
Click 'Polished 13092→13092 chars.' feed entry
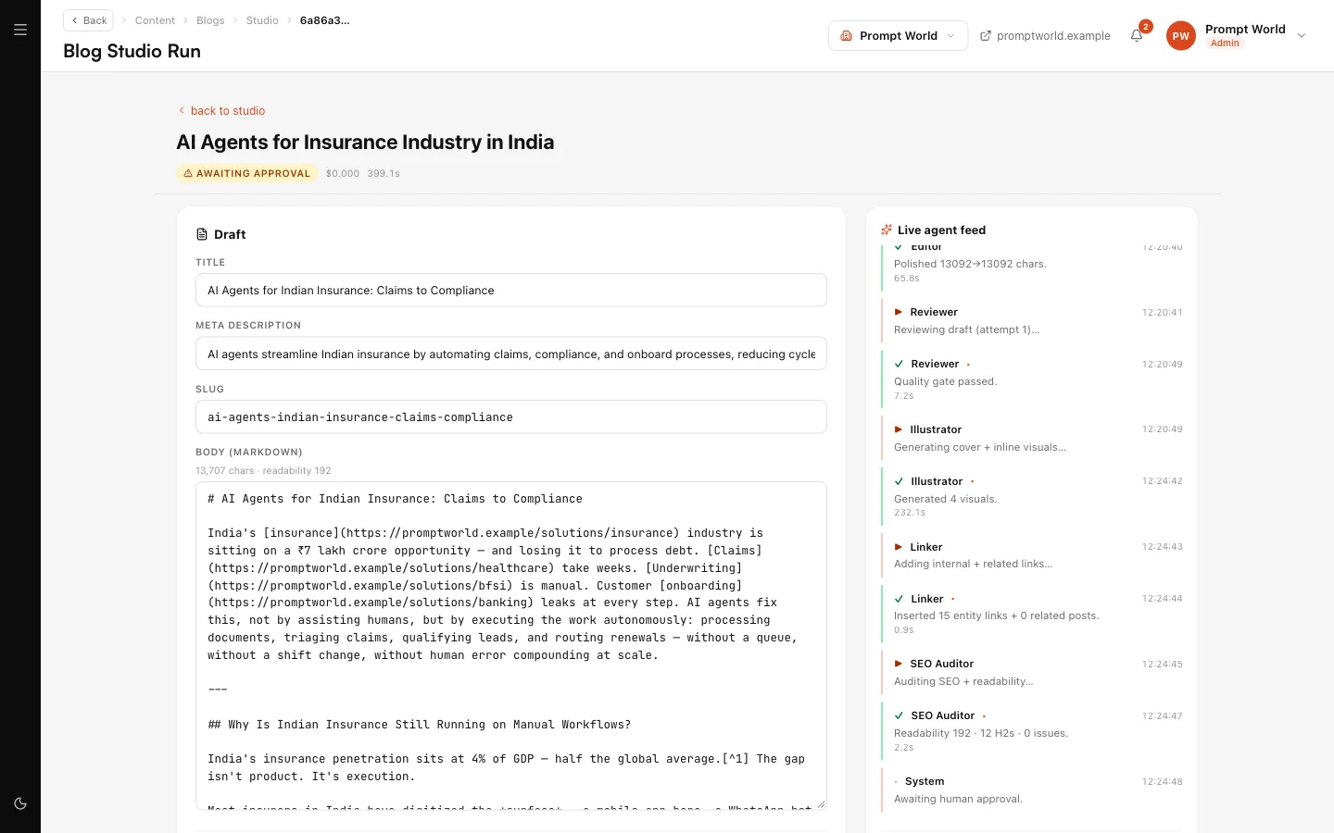pyautogui.click(x=970, y=264)
